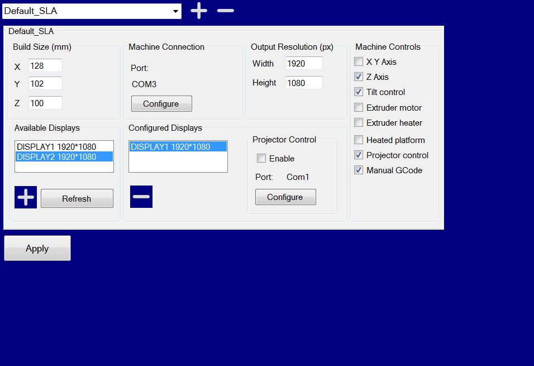Click Configure under Machine Connection

coord(161,104)
